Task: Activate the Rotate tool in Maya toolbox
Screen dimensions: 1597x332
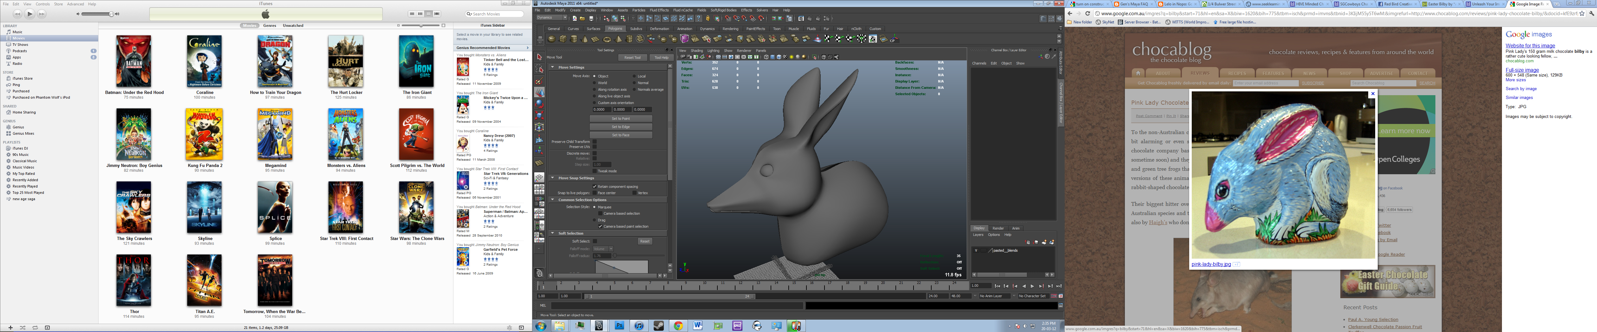Action: [539, 104]
